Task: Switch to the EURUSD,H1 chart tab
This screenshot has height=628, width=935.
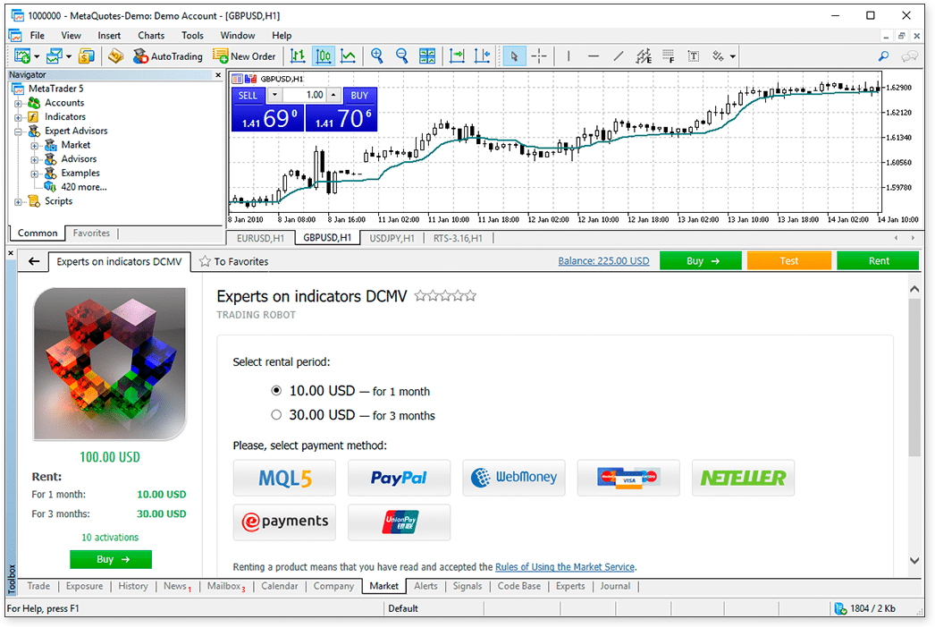Action: click(x=261, y=238)
